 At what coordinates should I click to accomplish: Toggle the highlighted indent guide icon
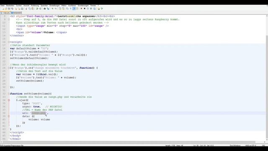tap(74, 8)
